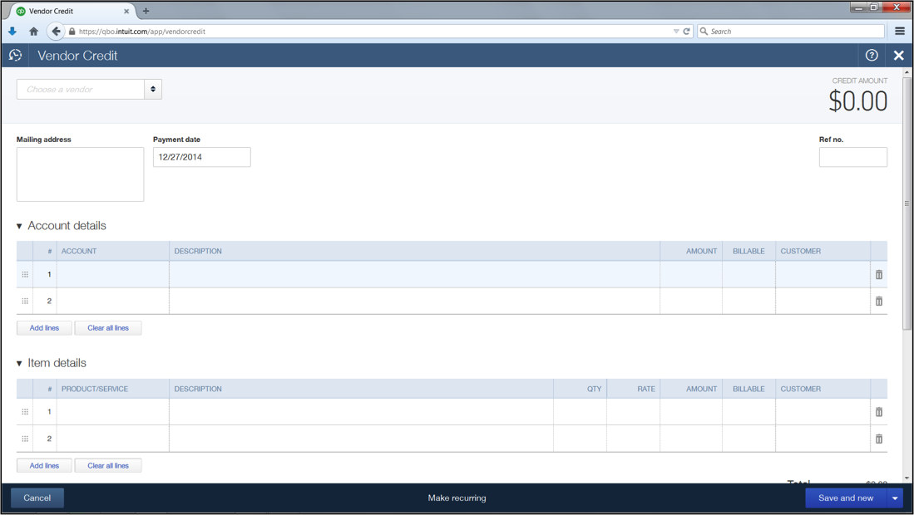The height and width of the screenshot is (515, 914).
Task: Click the padlock site security icon
Action: coord(72,32)
